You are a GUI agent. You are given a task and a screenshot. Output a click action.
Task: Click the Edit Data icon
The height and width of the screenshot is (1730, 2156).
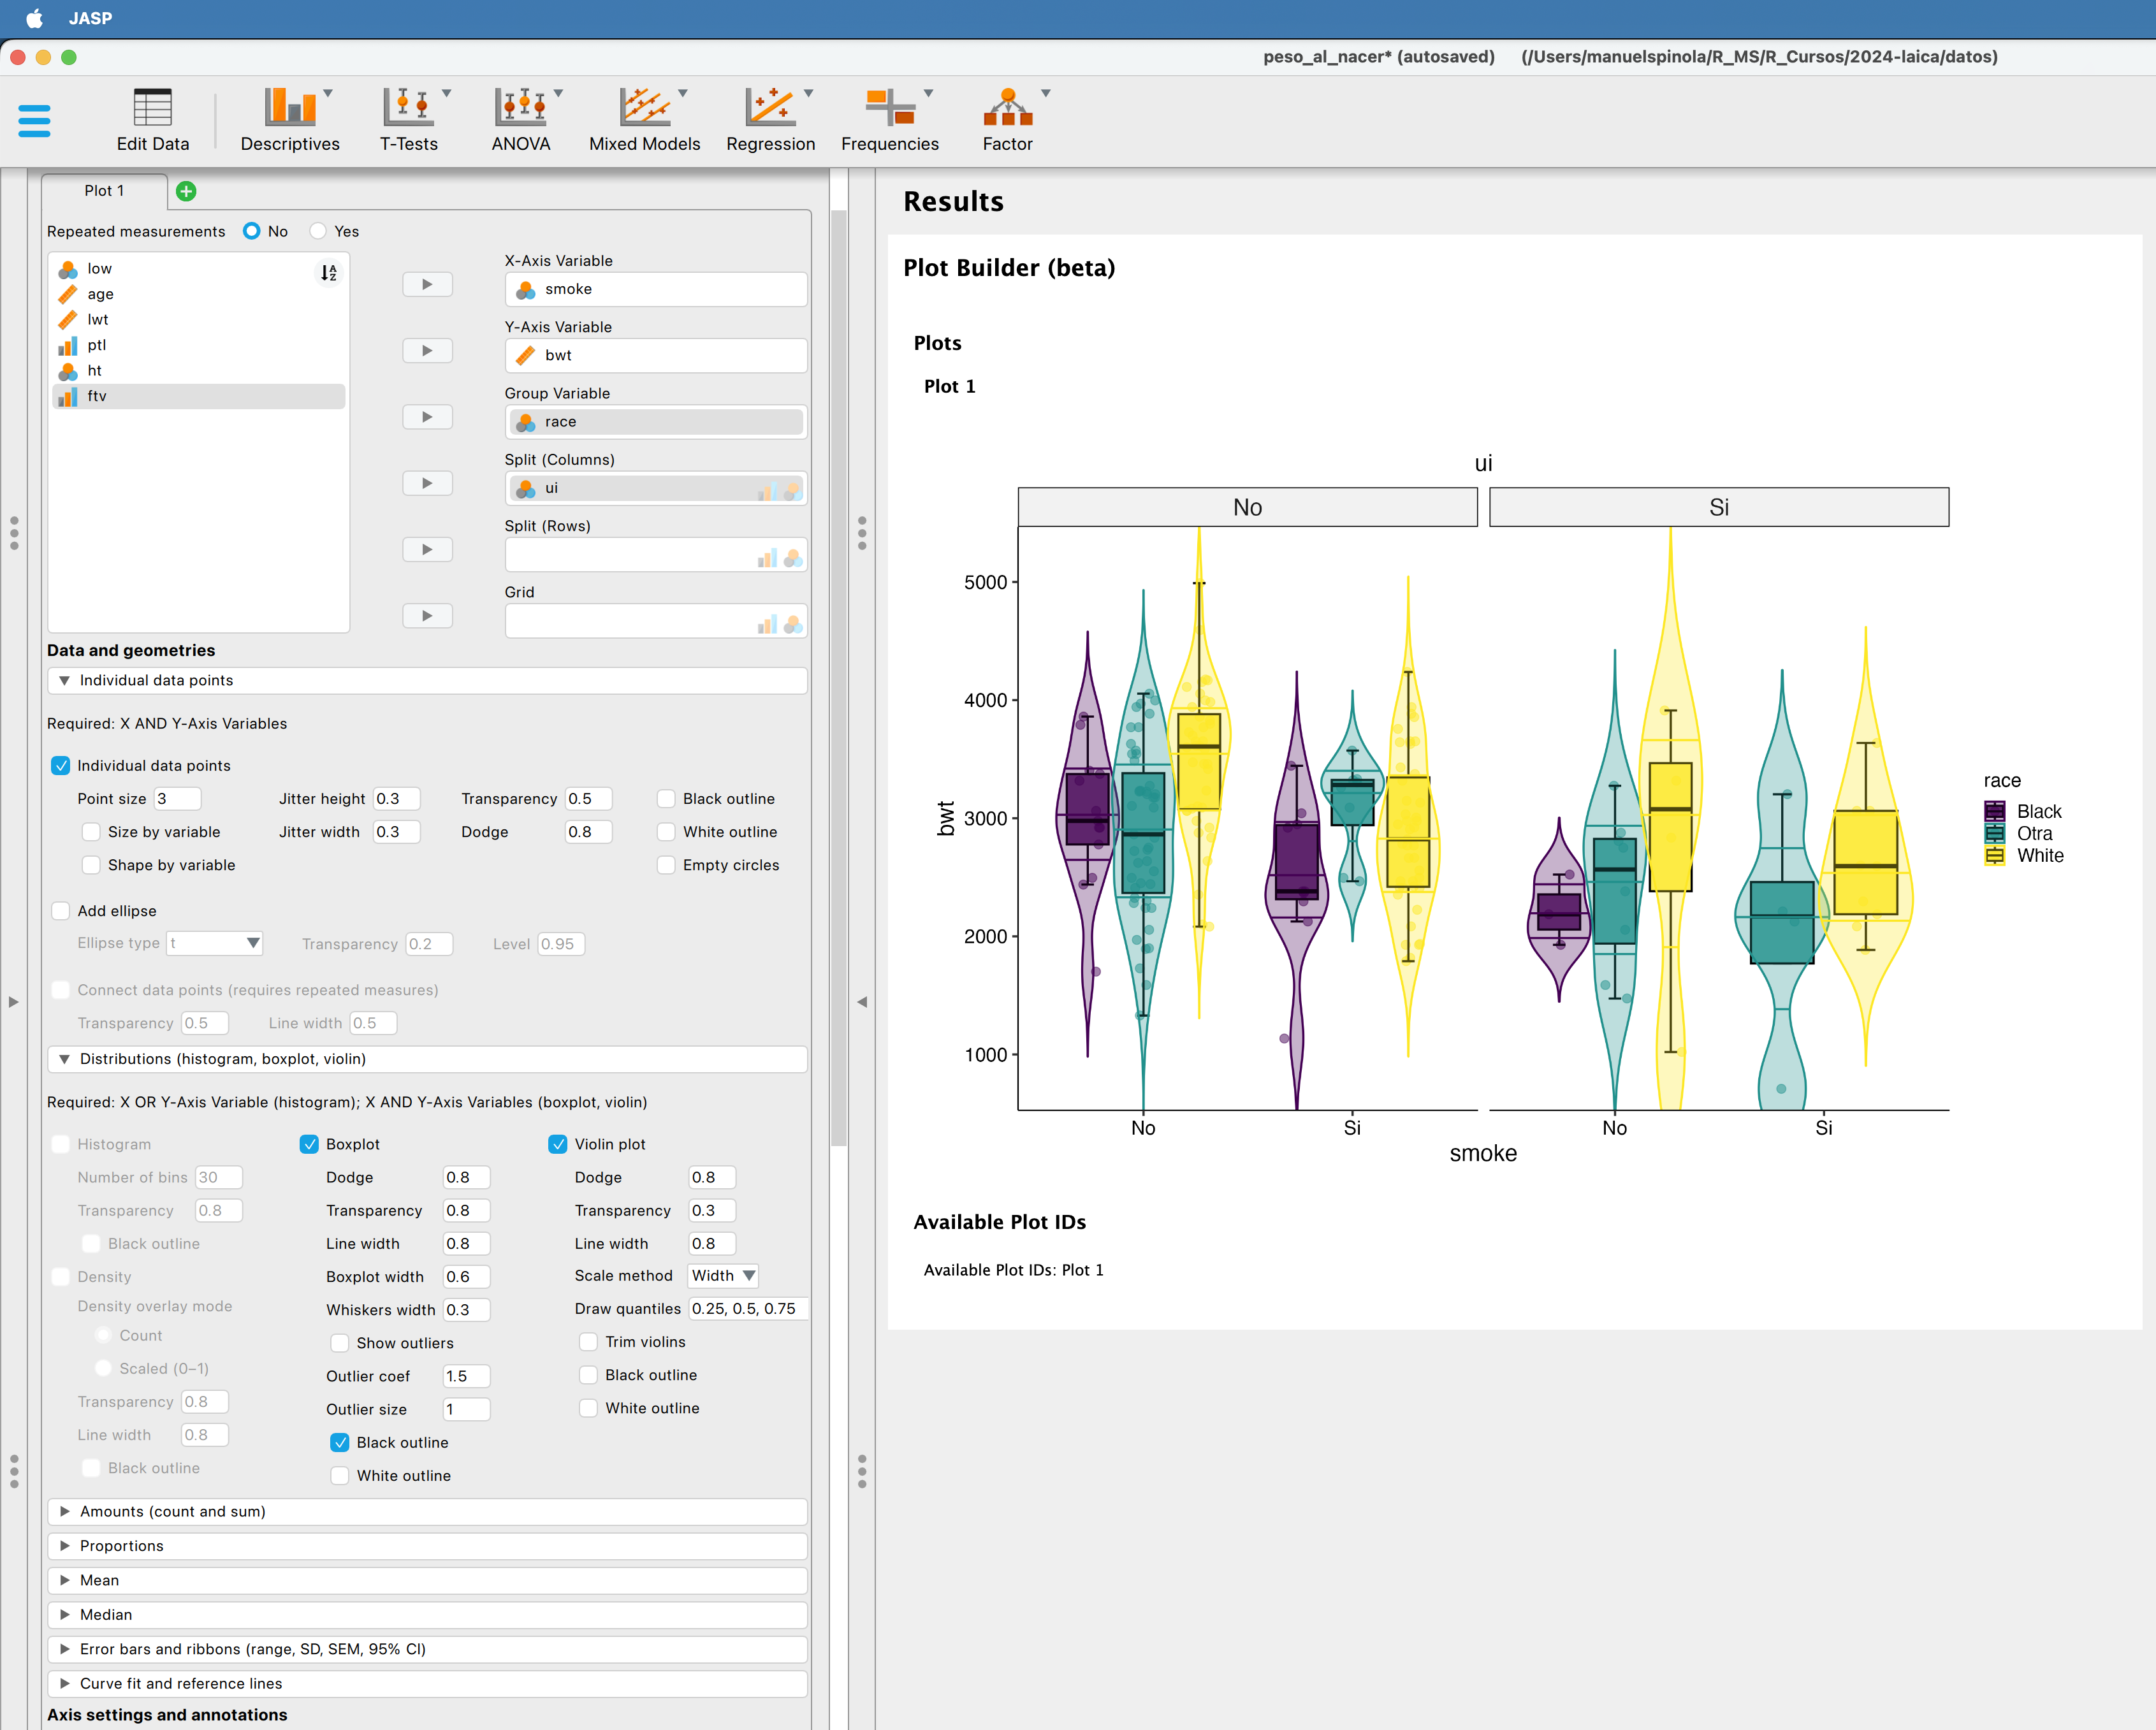[x=152, y=119]
